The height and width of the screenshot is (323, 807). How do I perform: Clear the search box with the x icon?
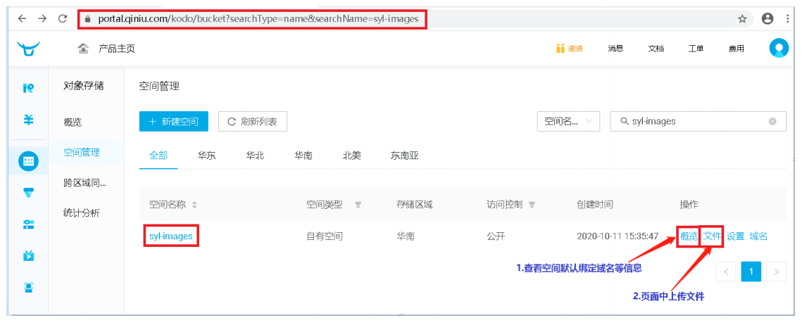click(772, 121)
